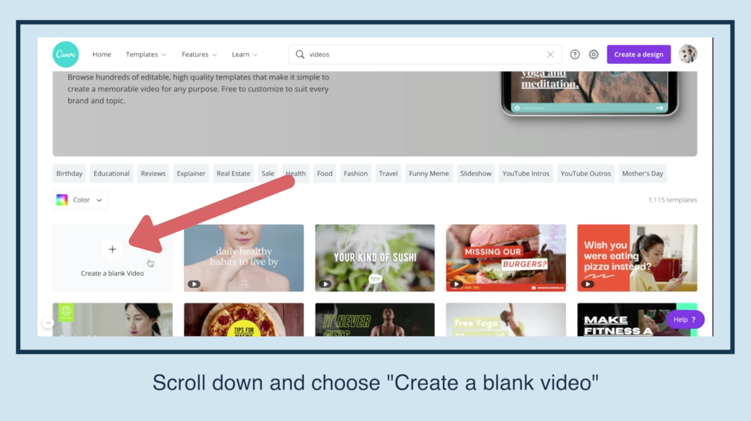Click the Canva logo
Screen dimensions: 751x421
(x=66, y=54)
